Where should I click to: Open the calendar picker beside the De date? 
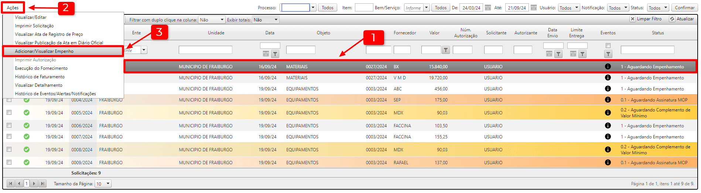pos(488,8)
